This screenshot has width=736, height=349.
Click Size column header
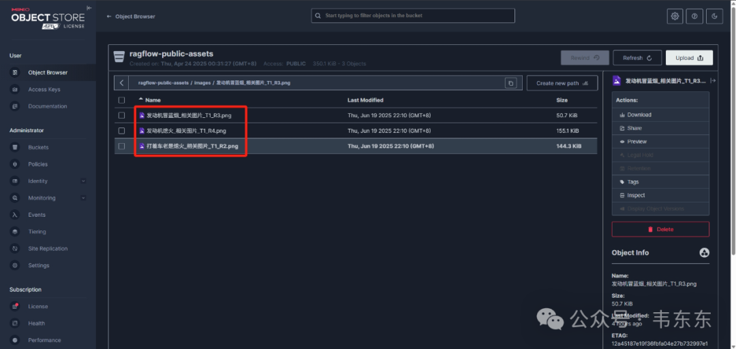pyautogui.click(x=562, y=100)
